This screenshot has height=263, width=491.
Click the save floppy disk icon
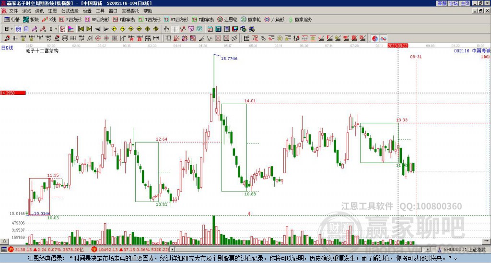235,29
